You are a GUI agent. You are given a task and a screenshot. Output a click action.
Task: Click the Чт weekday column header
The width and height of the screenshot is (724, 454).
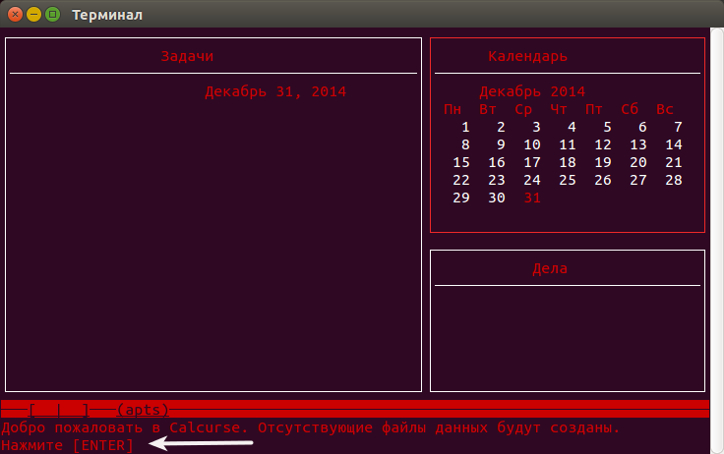click(x=559, y=109)
